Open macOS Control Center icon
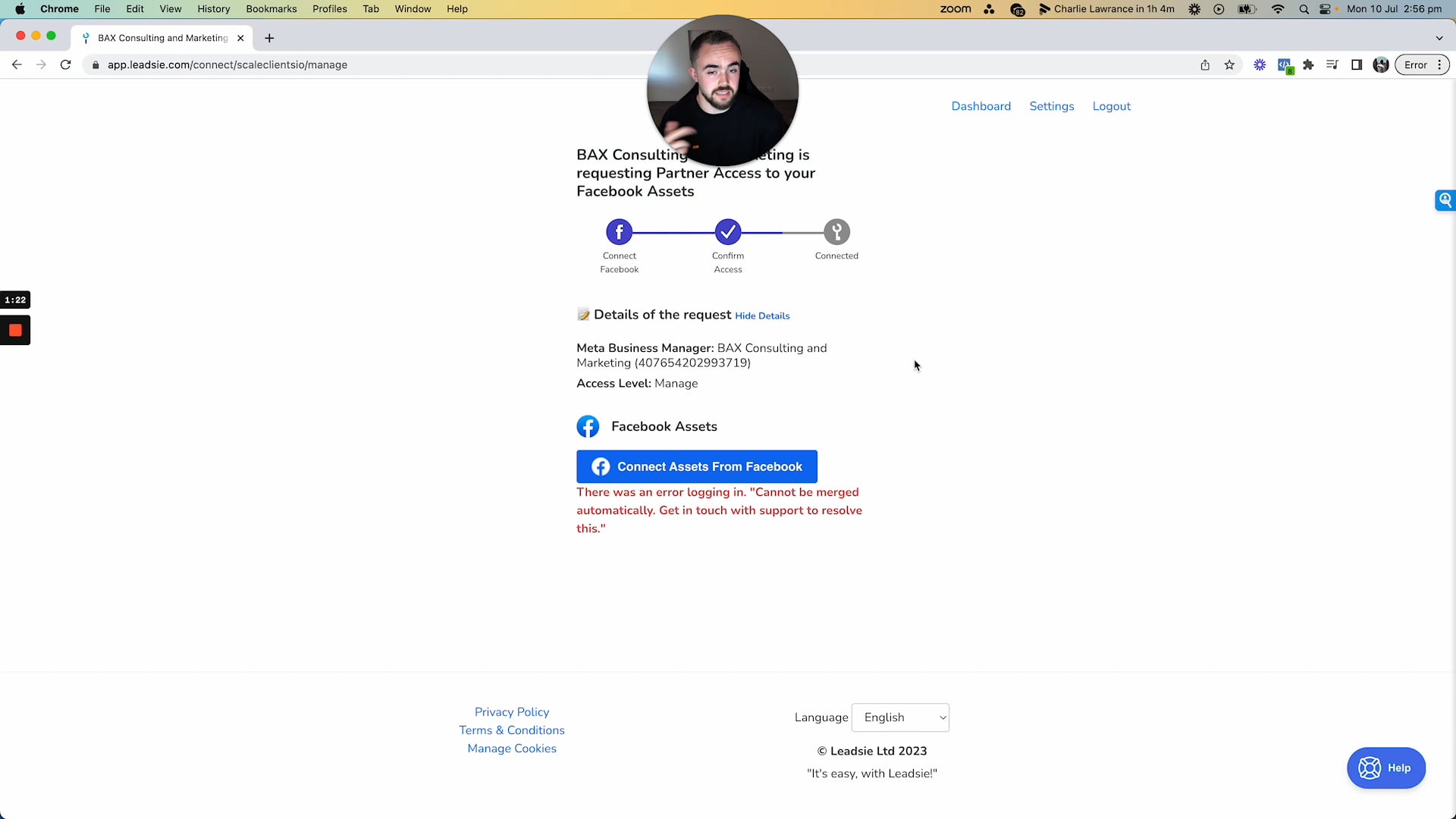The width and height of the screenshot is (1456, 819). 1326,9
